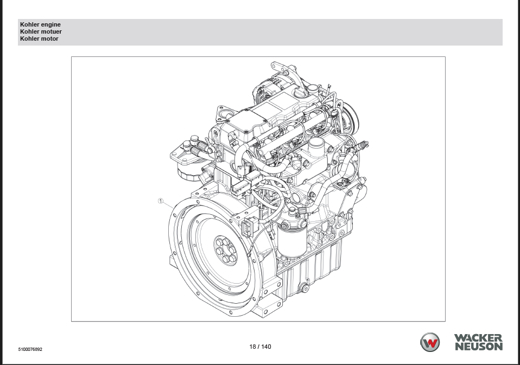The width and height of the screenshot is (520, 365).
Task: Click the 'Kohler motuer' heading text
Action: coord(40,32)
